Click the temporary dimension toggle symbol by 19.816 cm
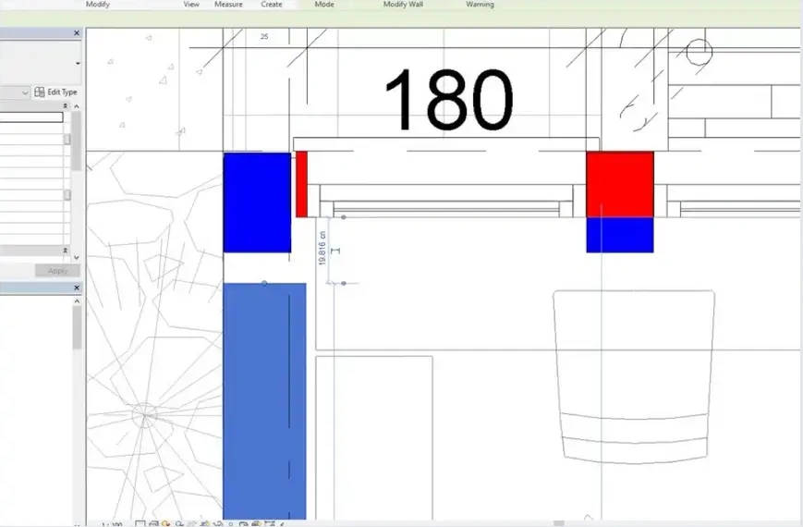This screenshot has height=527, width=803. coord(335,251)
